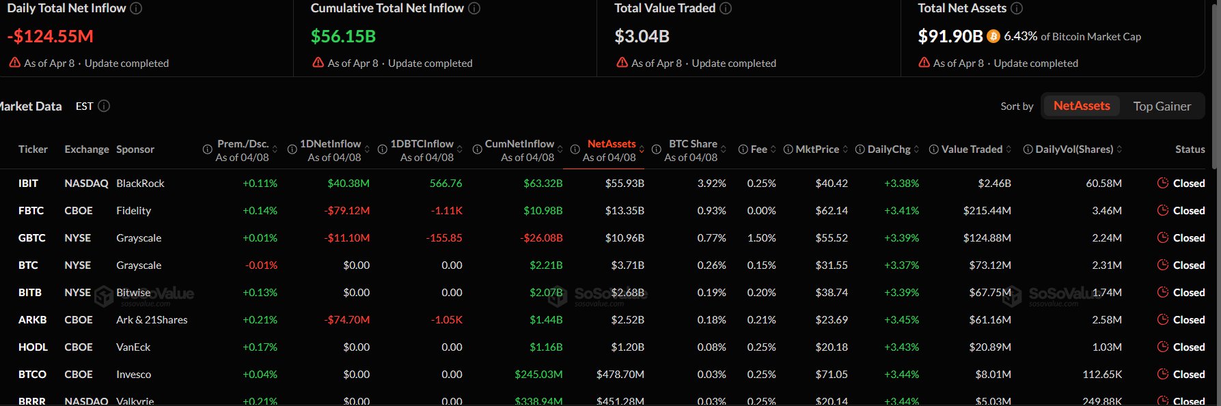Image resolution: width=1221 pixels, height=406 pixels.
Task: Switch sorting to Top Gainer
Action: (x=1162, y=106)
